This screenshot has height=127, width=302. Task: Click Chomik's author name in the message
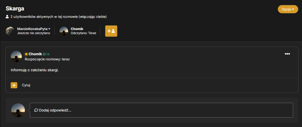click(x=35, y=54)
